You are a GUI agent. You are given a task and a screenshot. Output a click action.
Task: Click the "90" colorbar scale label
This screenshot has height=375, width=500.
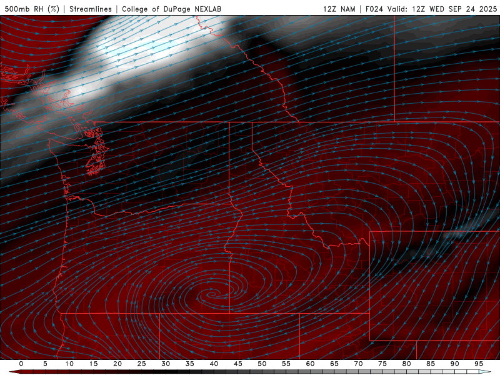point(455,364)
